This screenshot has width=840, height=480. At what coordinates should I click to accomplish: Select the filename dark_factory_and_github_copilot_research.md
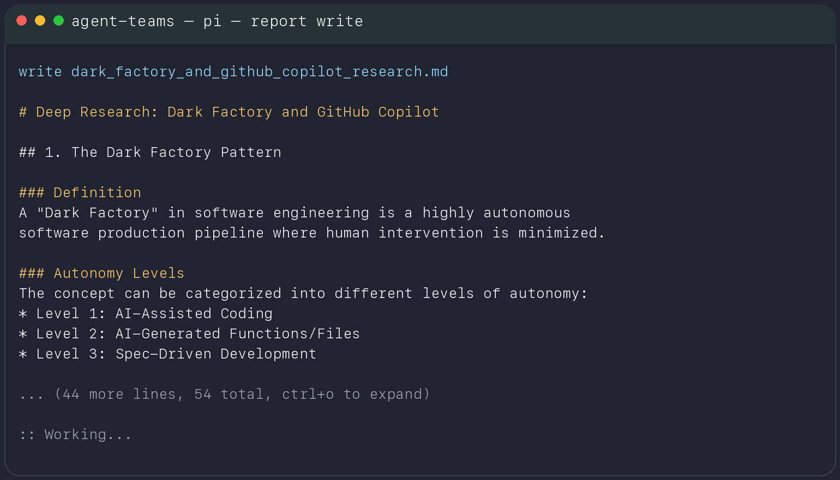259,71
